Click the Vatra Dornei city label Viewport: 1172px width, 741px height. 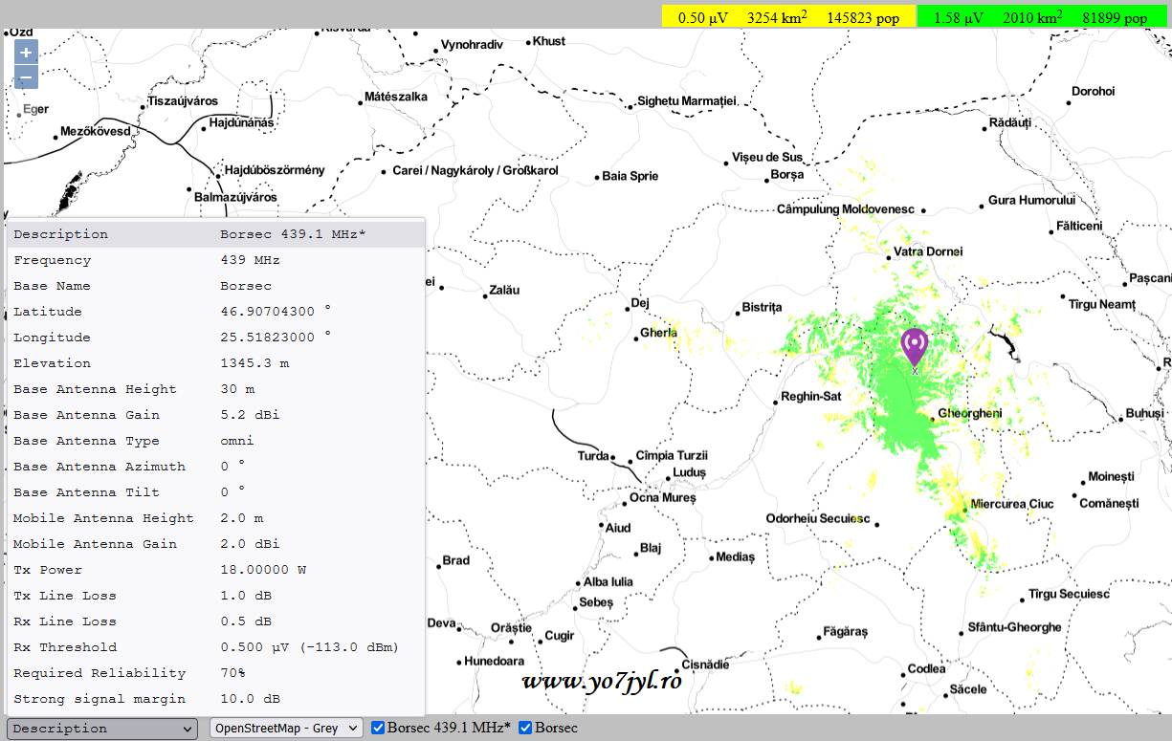pos(928,251)
